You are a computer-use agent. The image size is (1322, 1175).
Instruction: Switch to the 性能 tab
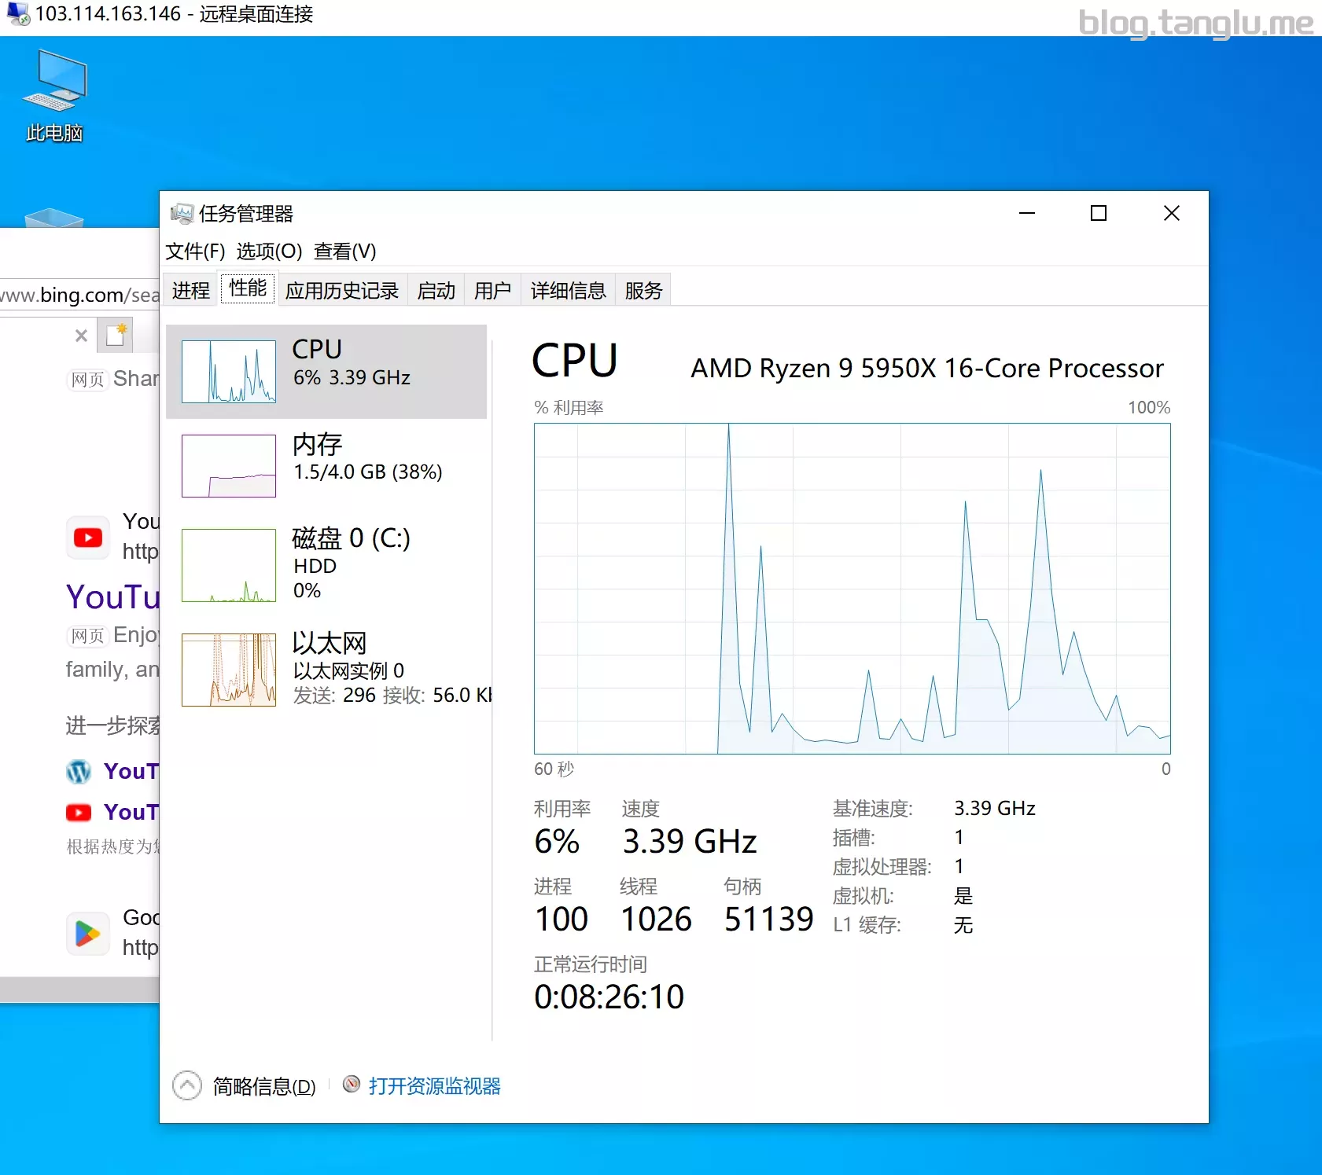(x=248, y=288)
